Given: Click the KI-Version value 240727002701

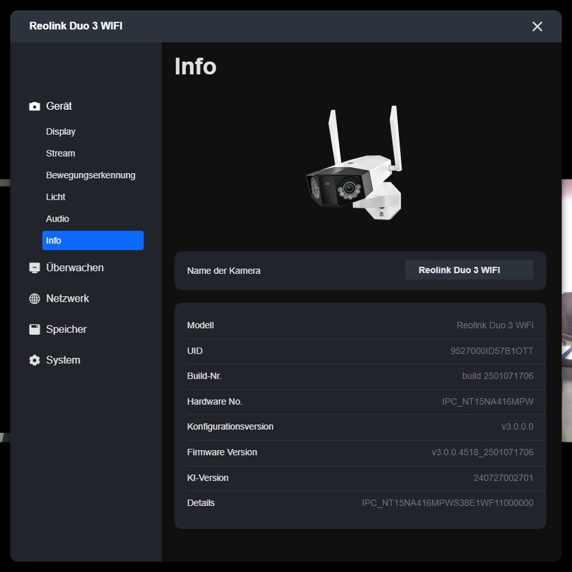Looking at the screenshot, I should click(505, 478).
